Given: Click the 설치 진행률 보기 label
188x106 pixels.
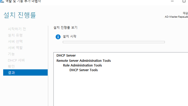Looking at the screenshot, I should click(x=65, y=27).
